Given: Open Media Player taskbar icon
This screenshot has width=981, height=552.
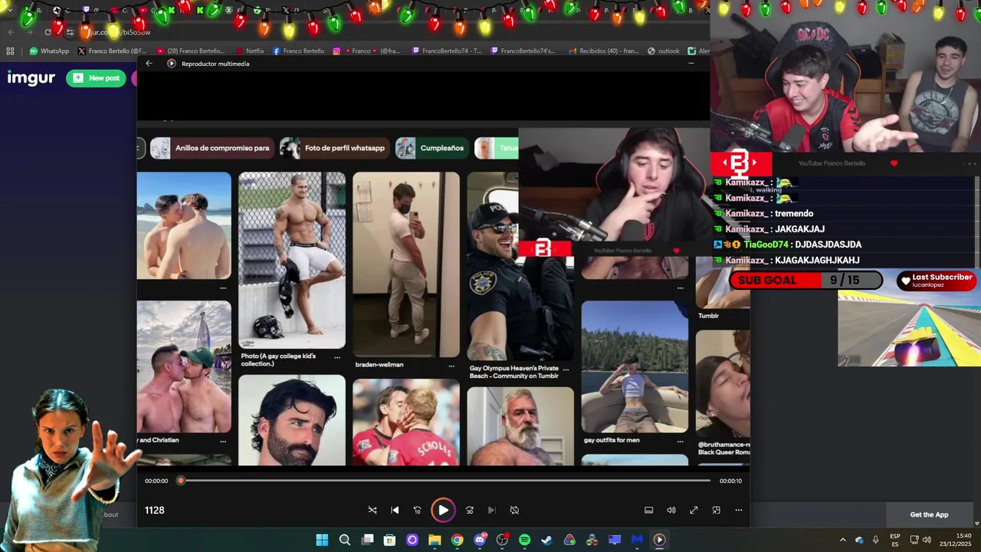Looking at the screenshot, I should pos(659,540).
